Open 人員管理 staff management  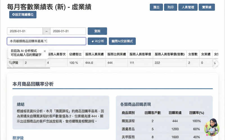(x=188, y=7)
